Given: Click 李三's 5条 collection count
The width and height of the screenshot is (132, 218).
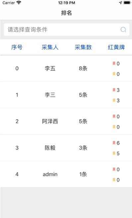Looking at the screenshot, I should (x=83, y=95).
